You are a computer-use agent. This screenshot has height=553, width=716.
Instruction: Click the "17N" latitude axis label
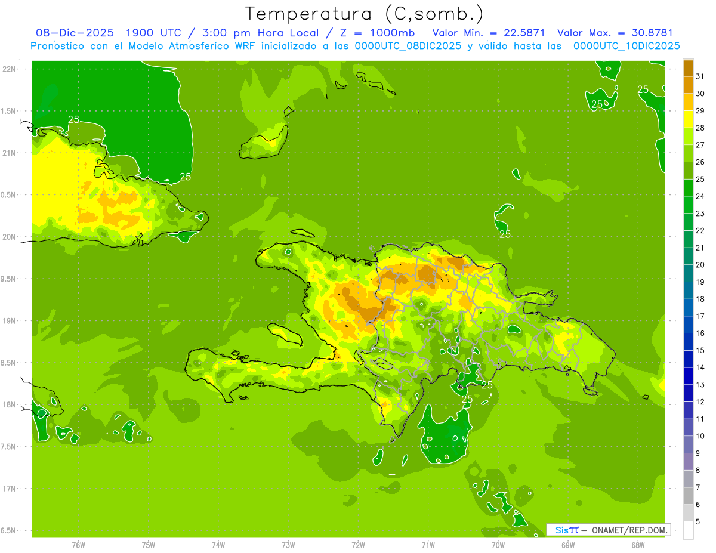pyautogui.click(x=9, y=489)
